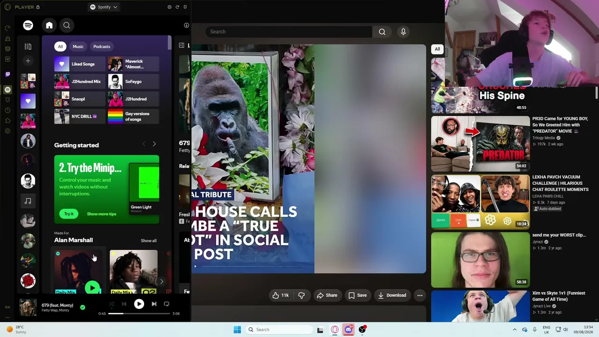Reload the player panel with the refresh icon
The height and width of the screenshot is (337, 599).
(x=177, y=7)
